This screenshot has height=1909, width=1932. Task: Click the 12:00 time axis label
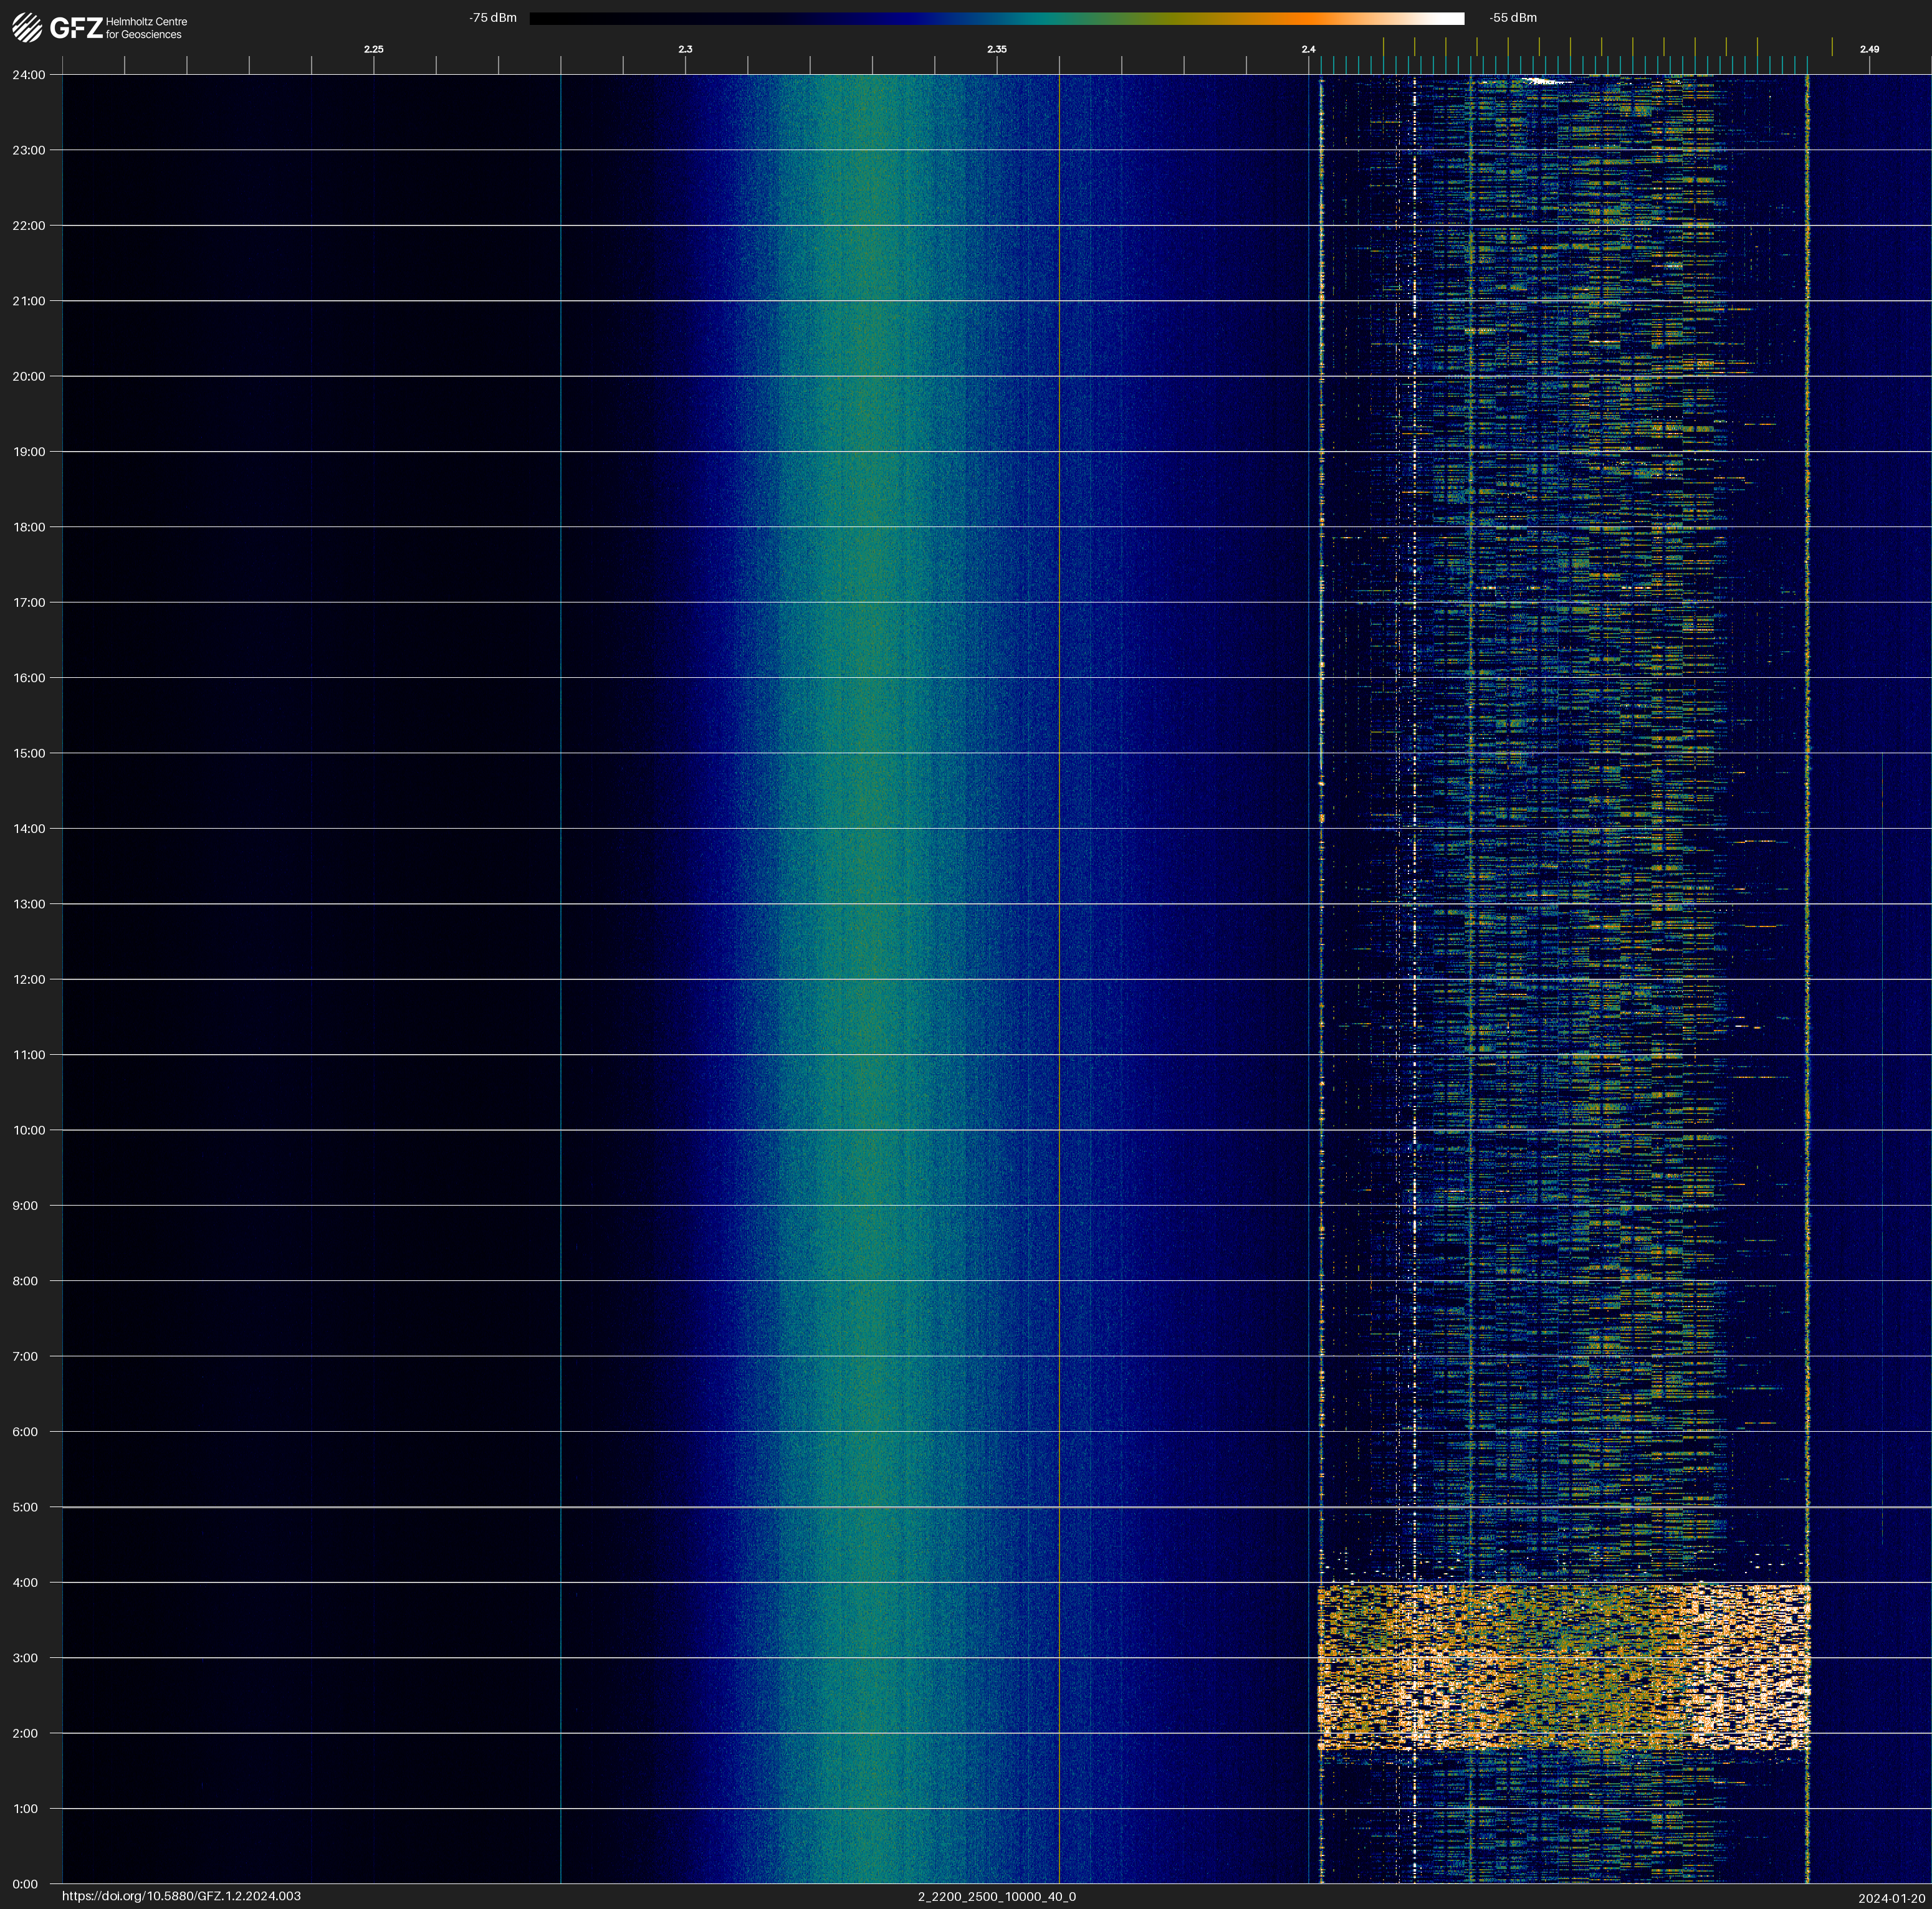coord(28,979)
